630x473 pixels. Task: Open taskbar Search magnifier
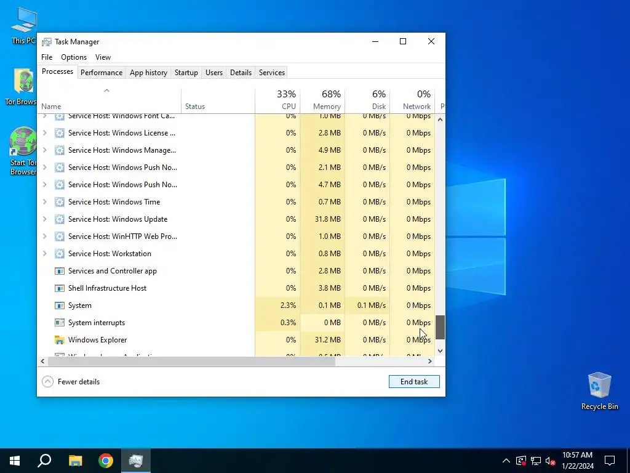pos(44,461)
